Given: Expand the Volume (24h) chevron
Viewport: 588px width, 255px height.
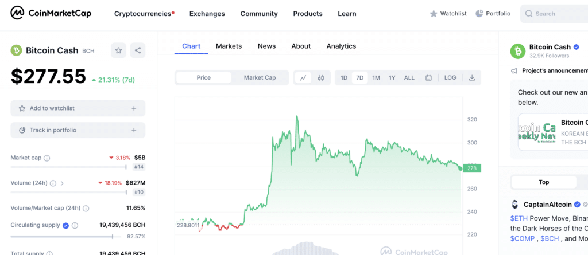Looking at the screenshot, I should 62,183.
